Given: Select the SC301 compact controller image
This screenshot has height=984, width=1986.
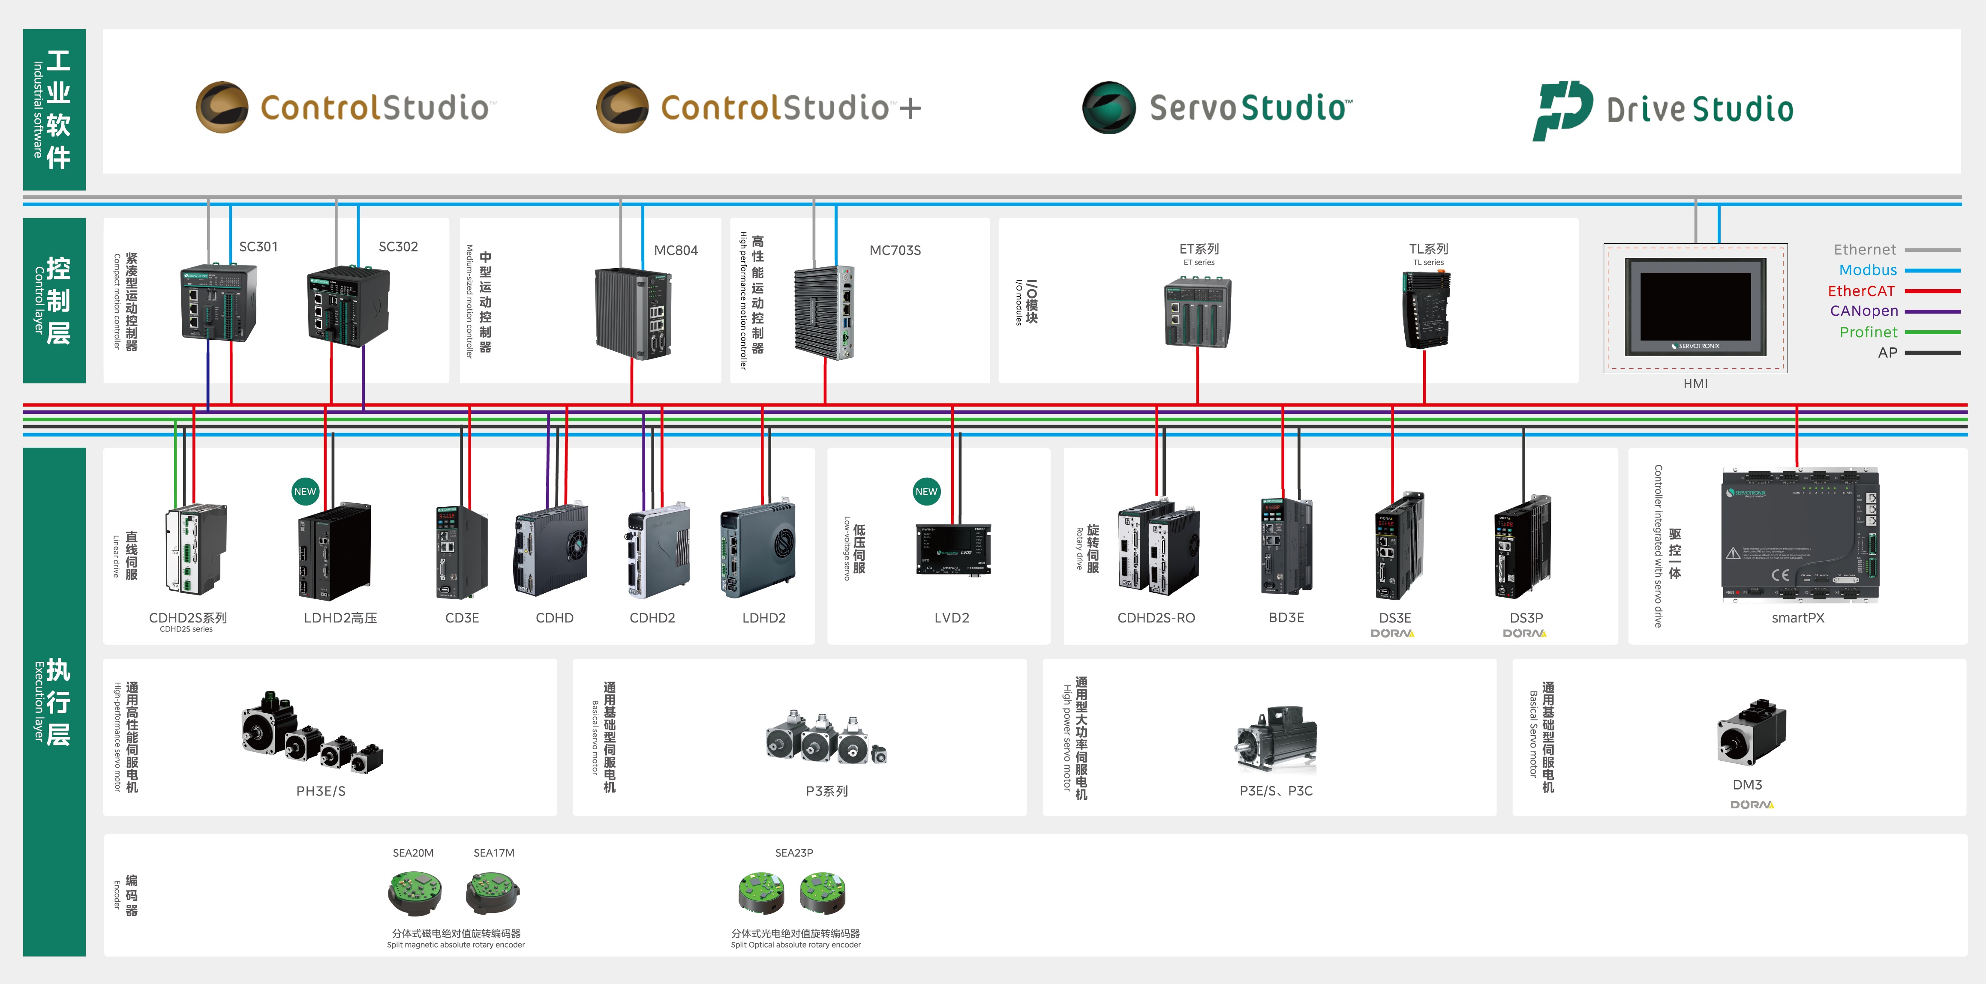Looking at the screenshot, I should click(x=218, y=303).
